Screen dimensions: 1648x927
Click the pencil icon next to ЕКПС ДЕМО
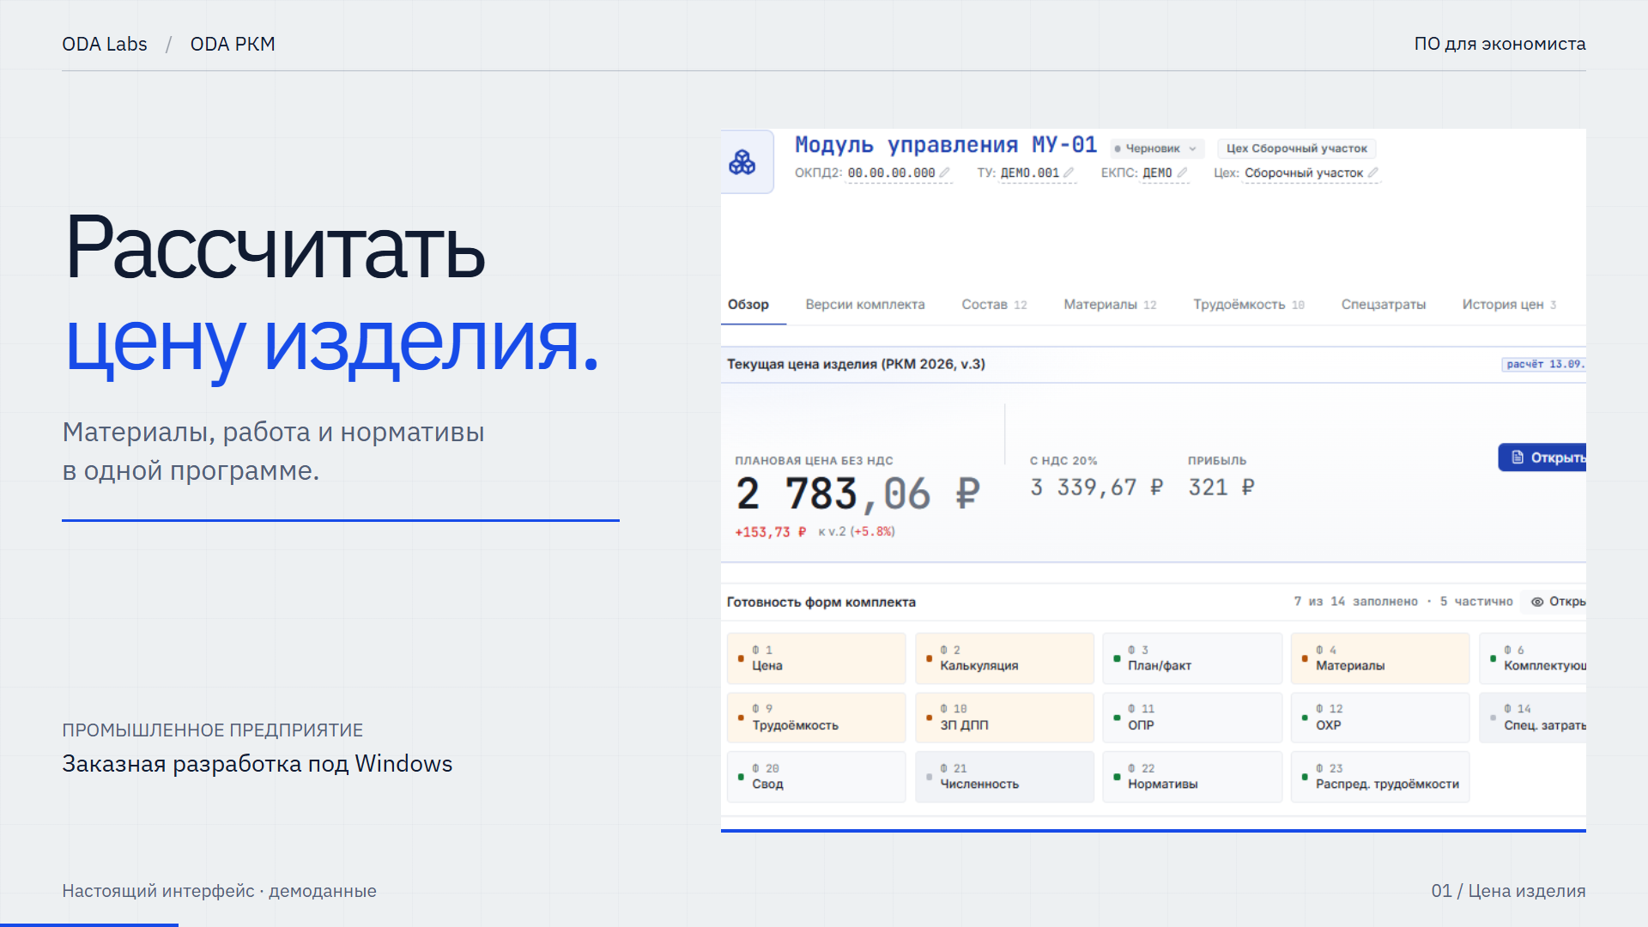pos(1182,173)
